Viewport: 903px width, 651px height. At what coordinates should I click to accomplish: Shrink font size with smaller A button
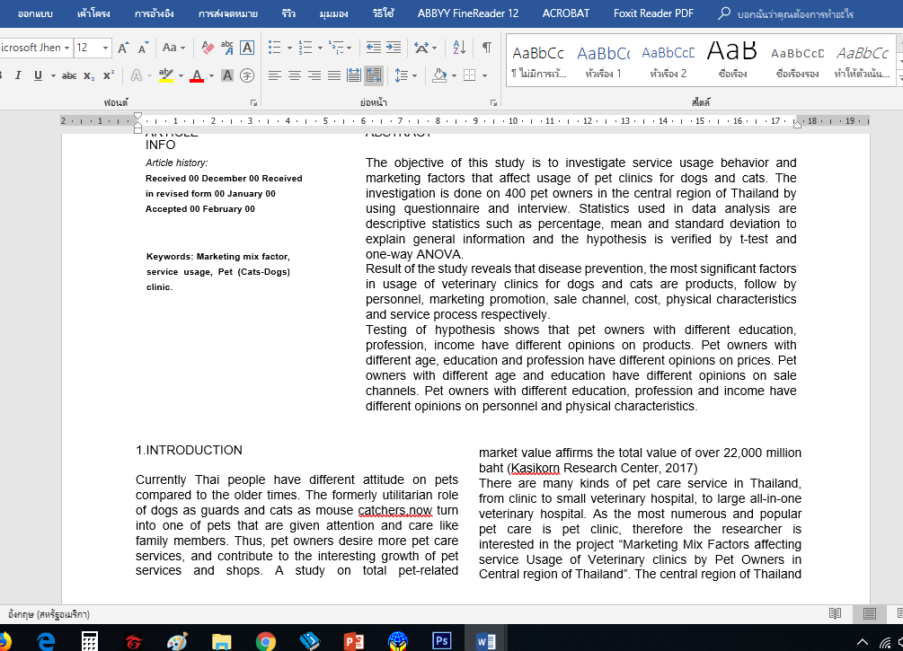click(144, 48)
